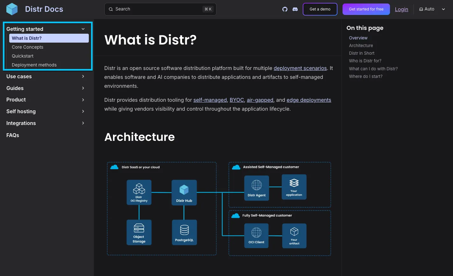This screenshot has width=453, height=276.
Task: Click the Distr Docs logo icon
Action: tap(12, 9)
